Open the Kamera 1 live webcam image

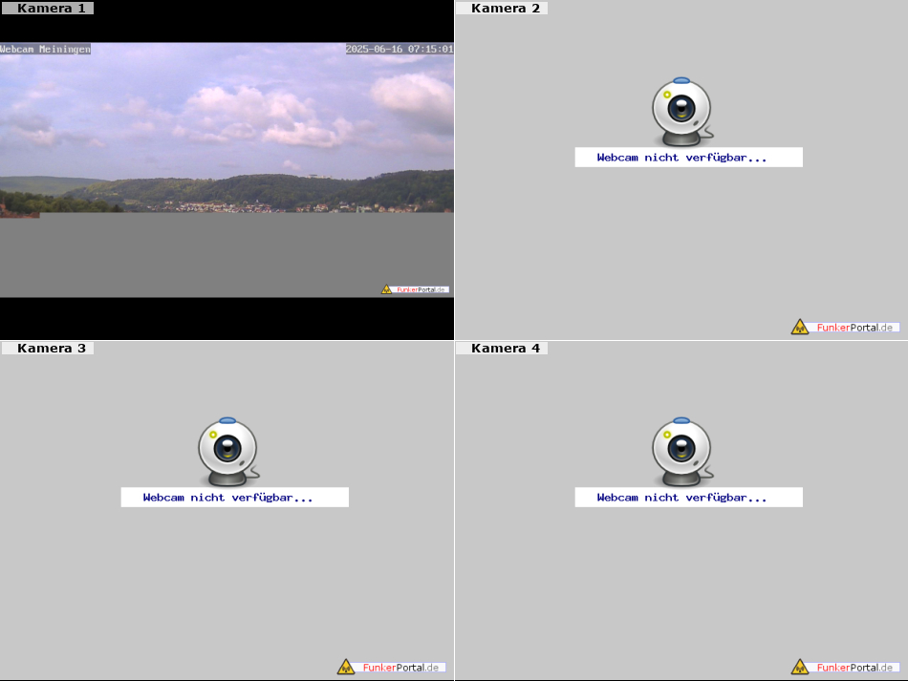point(227,169)
